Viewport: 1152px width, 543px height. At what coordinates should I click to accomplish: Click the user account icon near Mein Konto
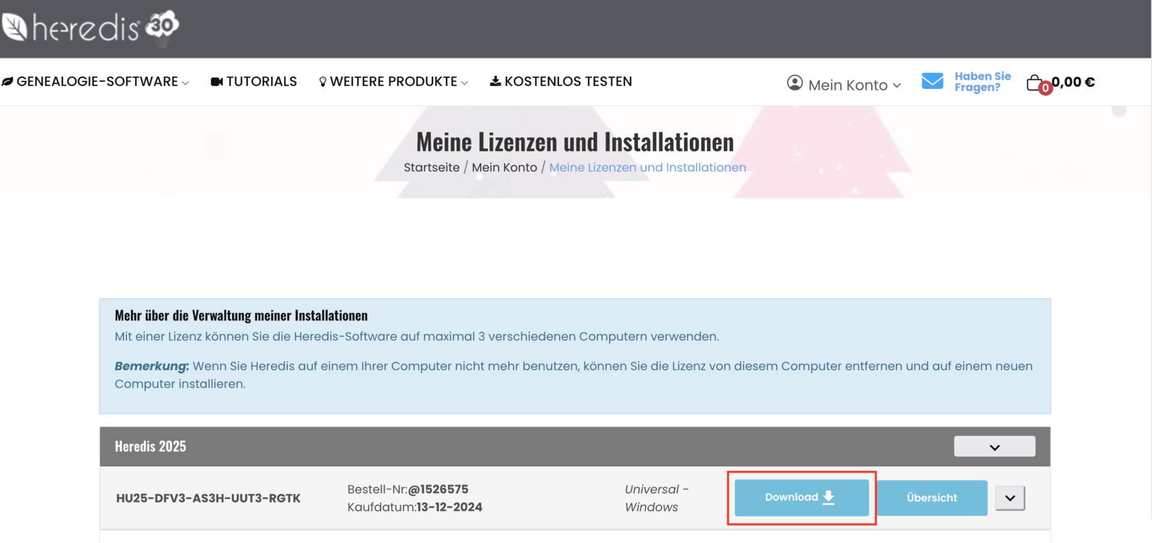(x=794, y=84)
